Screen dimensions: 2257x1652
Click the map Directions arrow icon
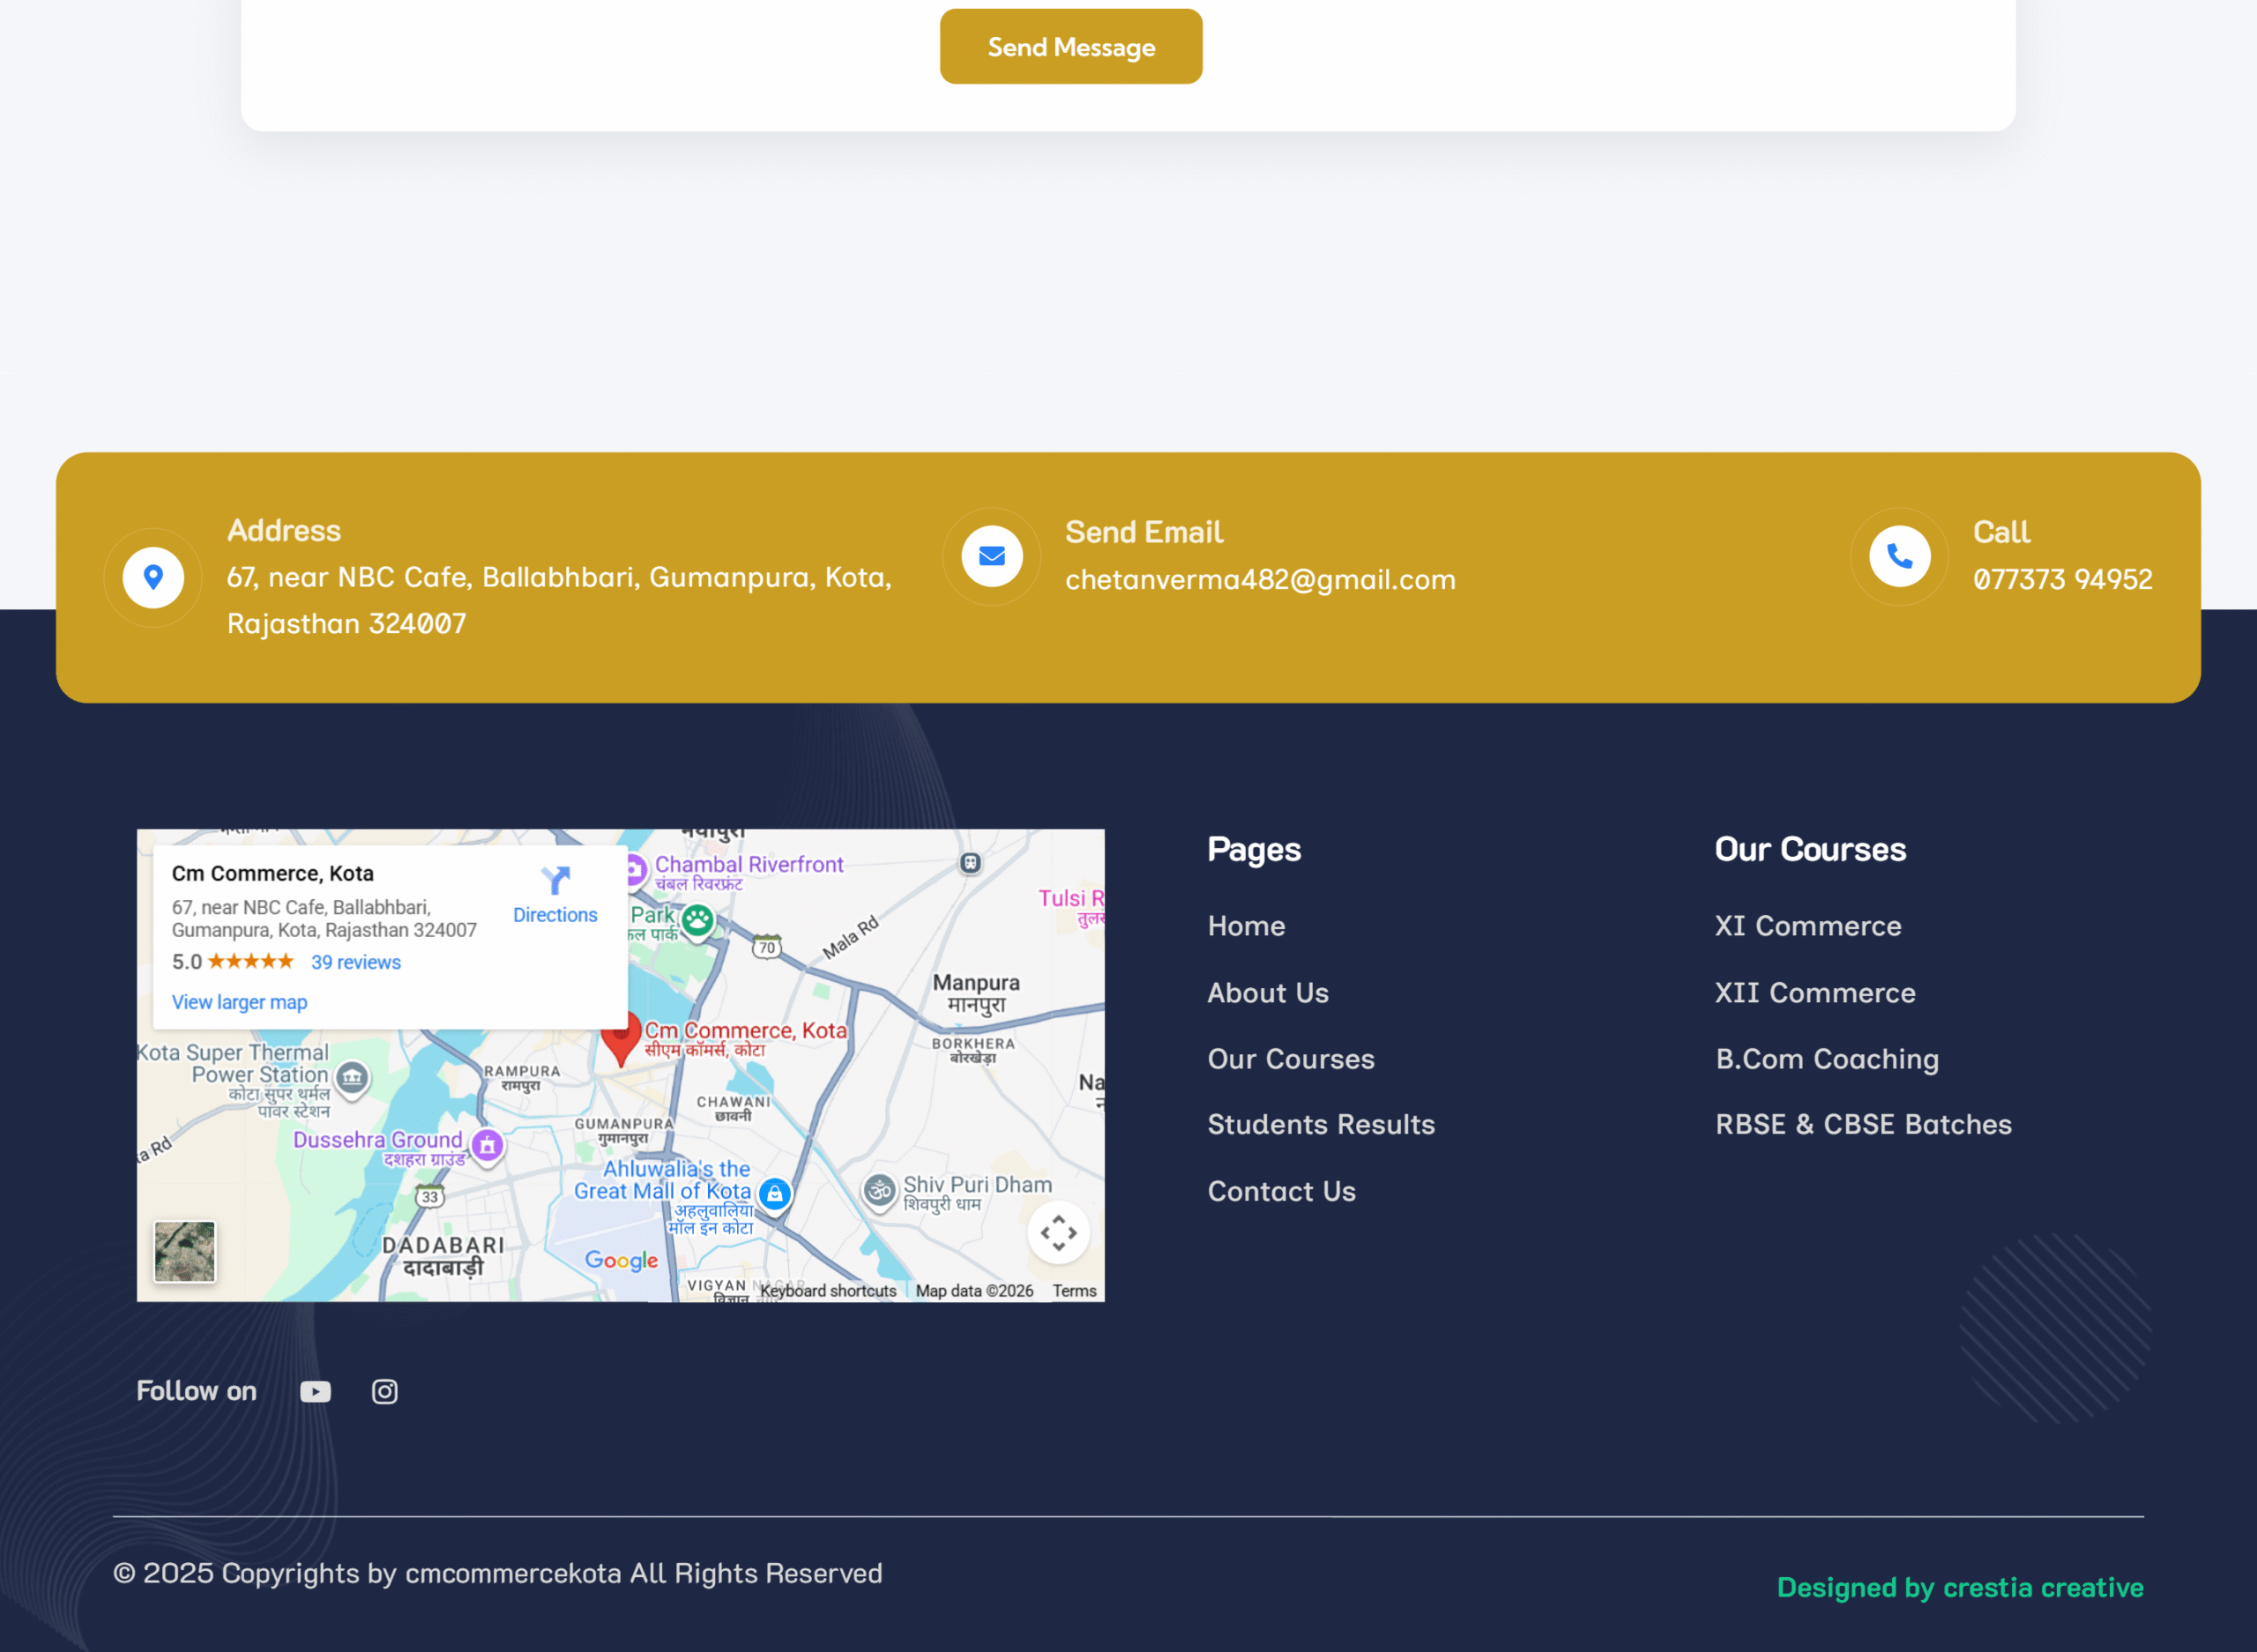click(x=555, y=881)
